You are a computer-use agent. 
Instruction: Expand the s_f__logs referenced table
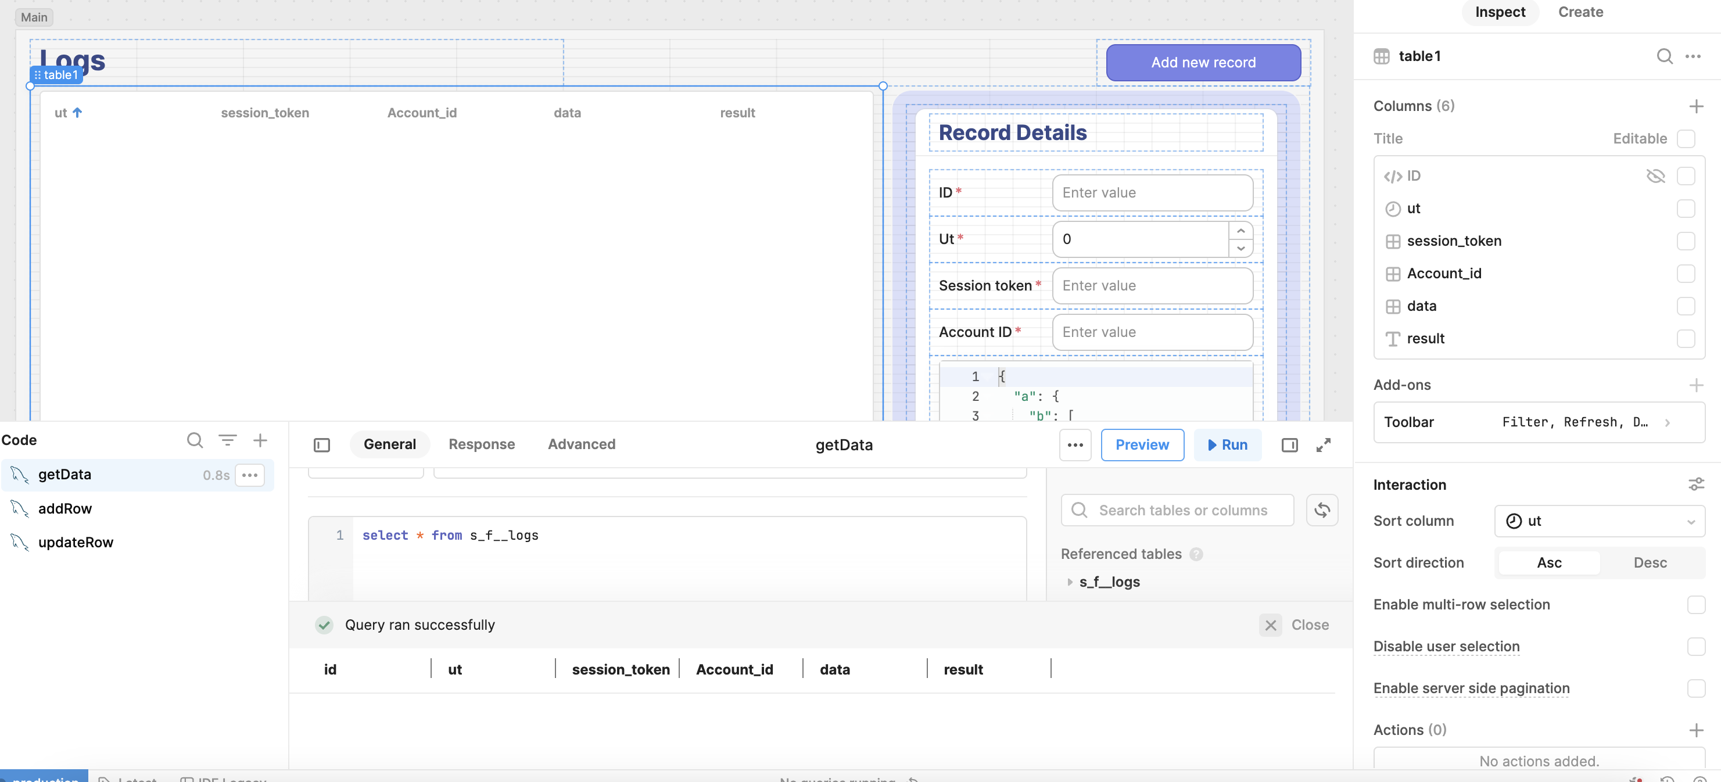coord(1070,582)
